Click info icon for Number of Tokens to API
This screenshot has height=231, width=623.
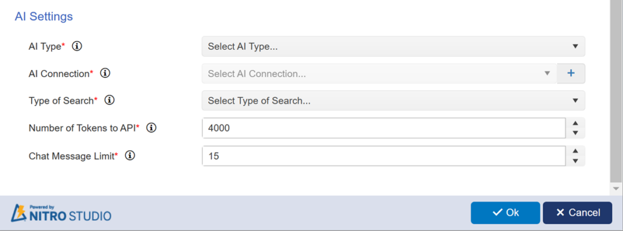pos(151,128)
